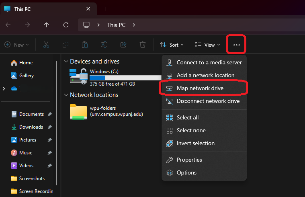This screenshot has height=197, width=305.
Task: Choose Invert selection from menu
Action: click(x=204, y=143)
